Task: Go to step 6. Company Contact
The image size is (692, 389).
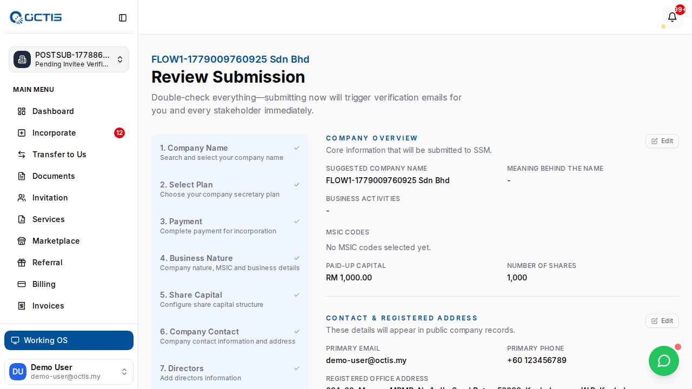Action: (x=230, y=336)
